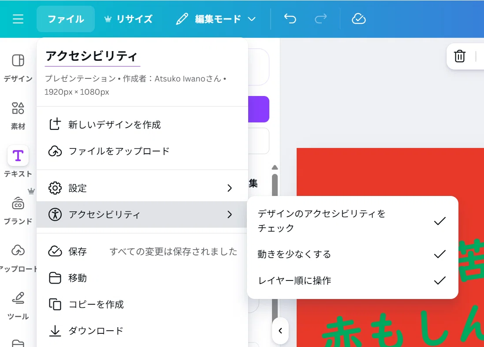The width and height of the screenshot is (484, 347).
Task: Edit the design title アクセシビリティ
Action: [x=92, y=56]
